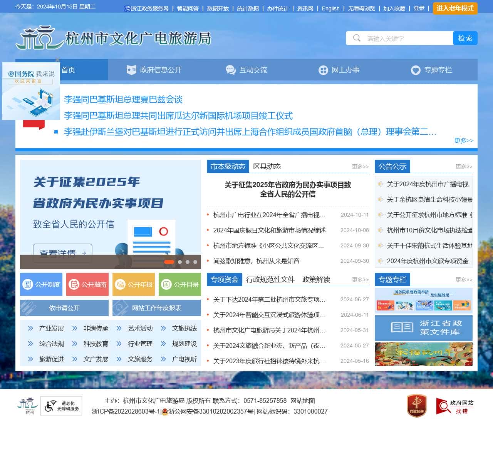The image size is (493, 449).
Task: Expand 更多>> in 市本级动态 section
Action: 360,167
